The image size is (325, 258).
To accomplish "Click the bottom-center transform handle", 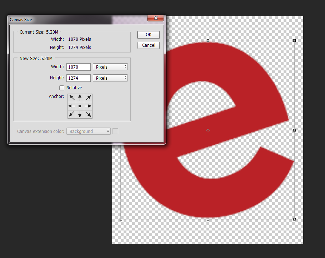I will click(x=208, y=219).
